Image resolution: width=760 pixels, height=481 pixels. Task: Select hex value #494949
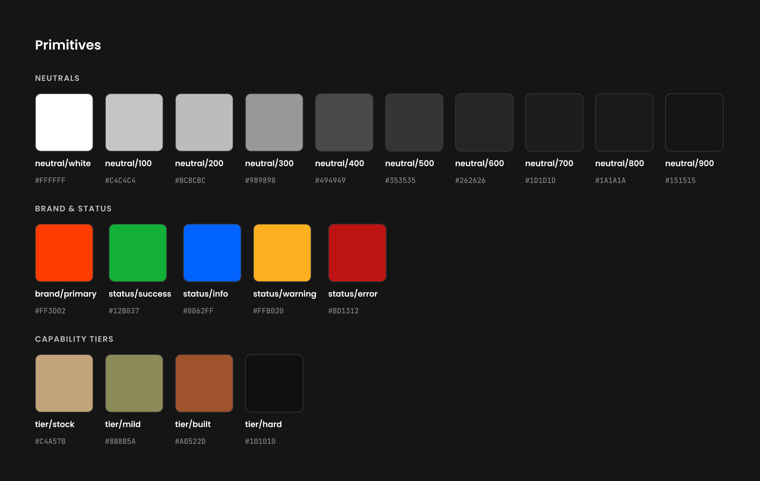(330, 180)
